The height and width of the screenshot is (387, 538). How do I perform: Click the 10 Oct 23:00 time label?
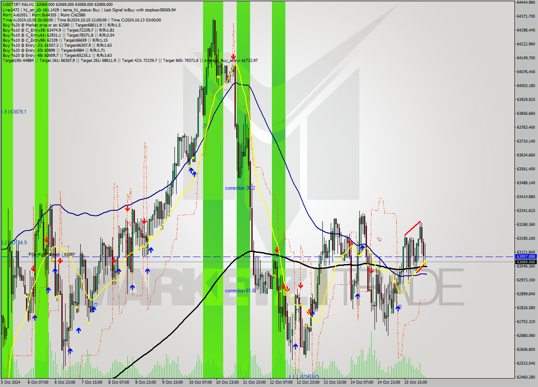227,382
